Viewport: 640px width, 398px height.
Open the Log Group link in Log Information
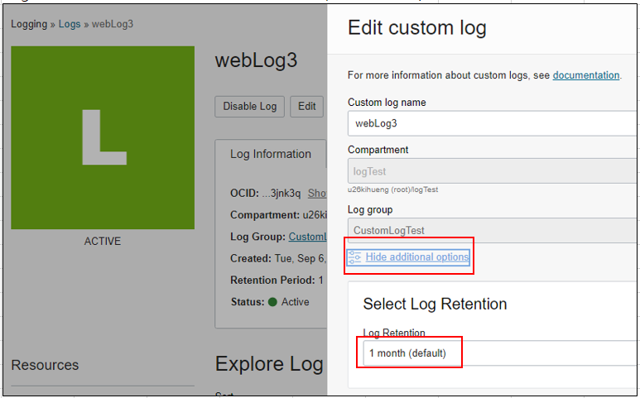(308, 237)
